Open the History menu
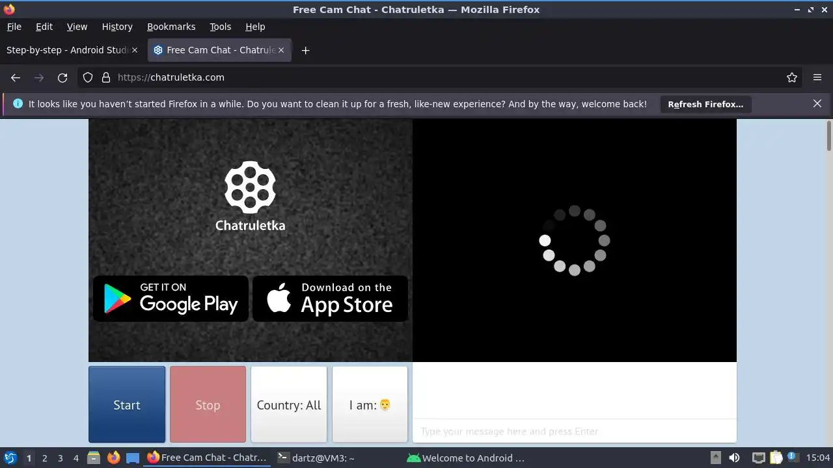Screen dimensions: 833x468 [x=117, y=27]
